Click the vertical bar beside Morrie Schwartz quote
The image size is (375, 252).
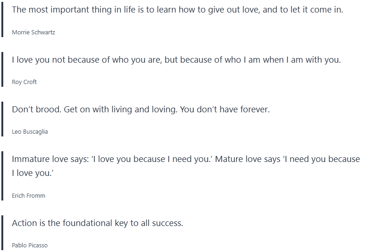coord(3,20)
